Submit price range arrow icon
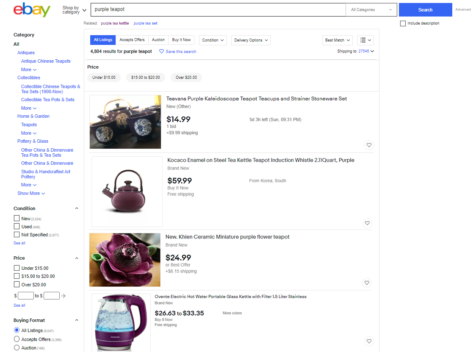The width and height of the screenshot is (476, 352). click(63, 296)
